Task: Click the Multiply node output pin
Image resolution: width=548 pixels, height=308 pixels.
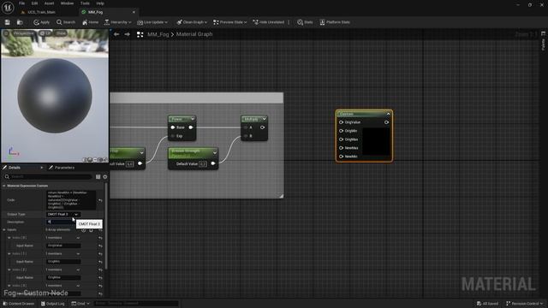Action: pyautogui.click(x=263, y=127)
